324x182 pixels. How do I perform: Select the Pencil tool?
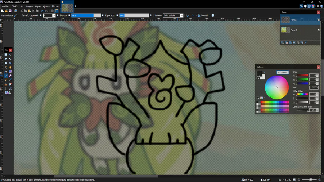(6, 80)
